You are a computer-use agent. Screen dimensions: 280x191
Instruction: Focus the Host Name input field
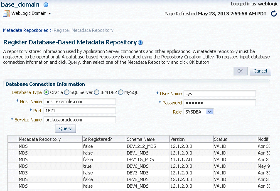(x=80, y=102)
